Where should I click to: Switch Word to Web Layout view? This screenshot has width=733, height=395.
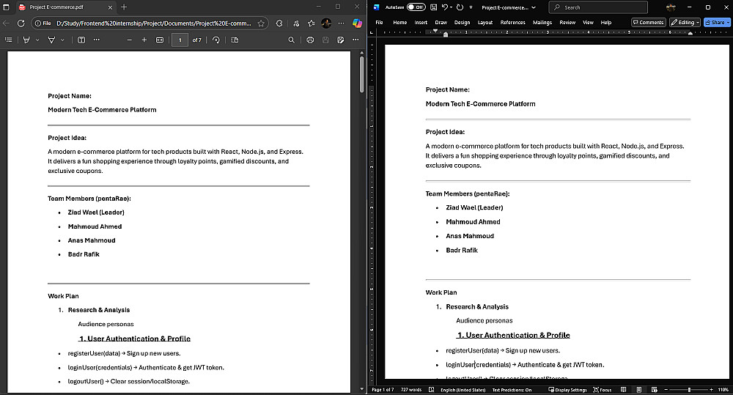point(655,389)
